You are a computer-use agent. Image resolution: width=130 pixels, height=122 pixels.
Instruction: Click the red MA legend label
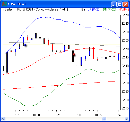(124, 9)
